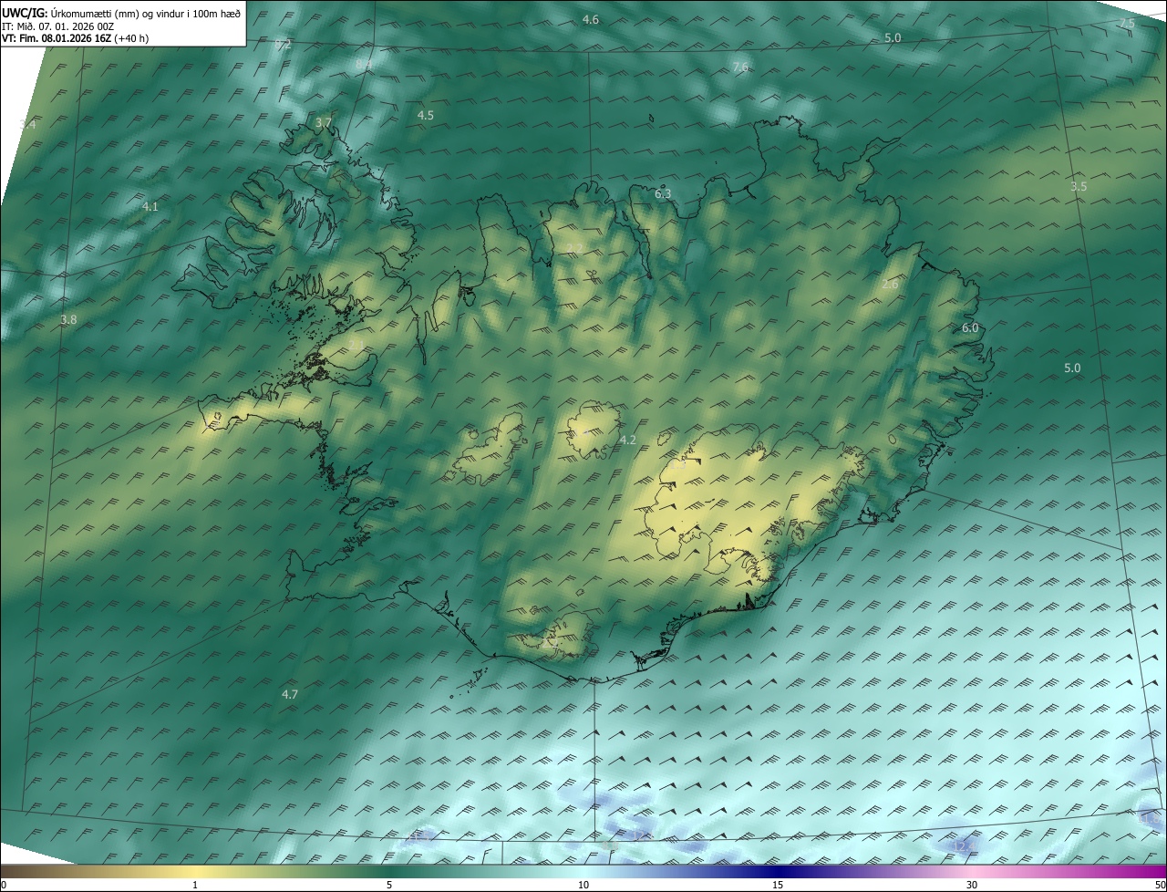Click the 4.1 value west of the Westfjords
The height and width of the screenshot is (892, 1167).
coord(150,207)
